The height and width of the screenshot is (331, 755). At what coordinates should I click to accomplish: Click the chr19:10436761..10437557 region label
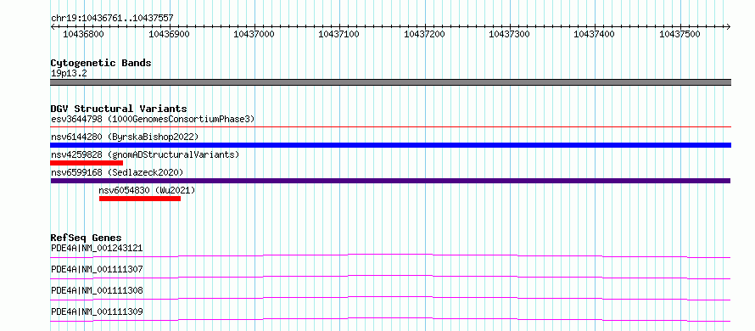point(112,19)
